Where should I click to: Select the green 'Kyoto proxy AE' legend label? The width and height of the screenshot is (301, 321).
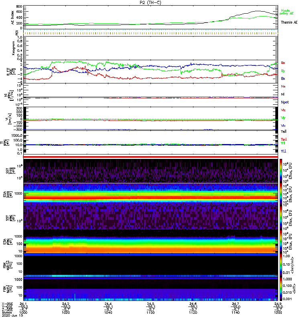click(x=286, y=12)
